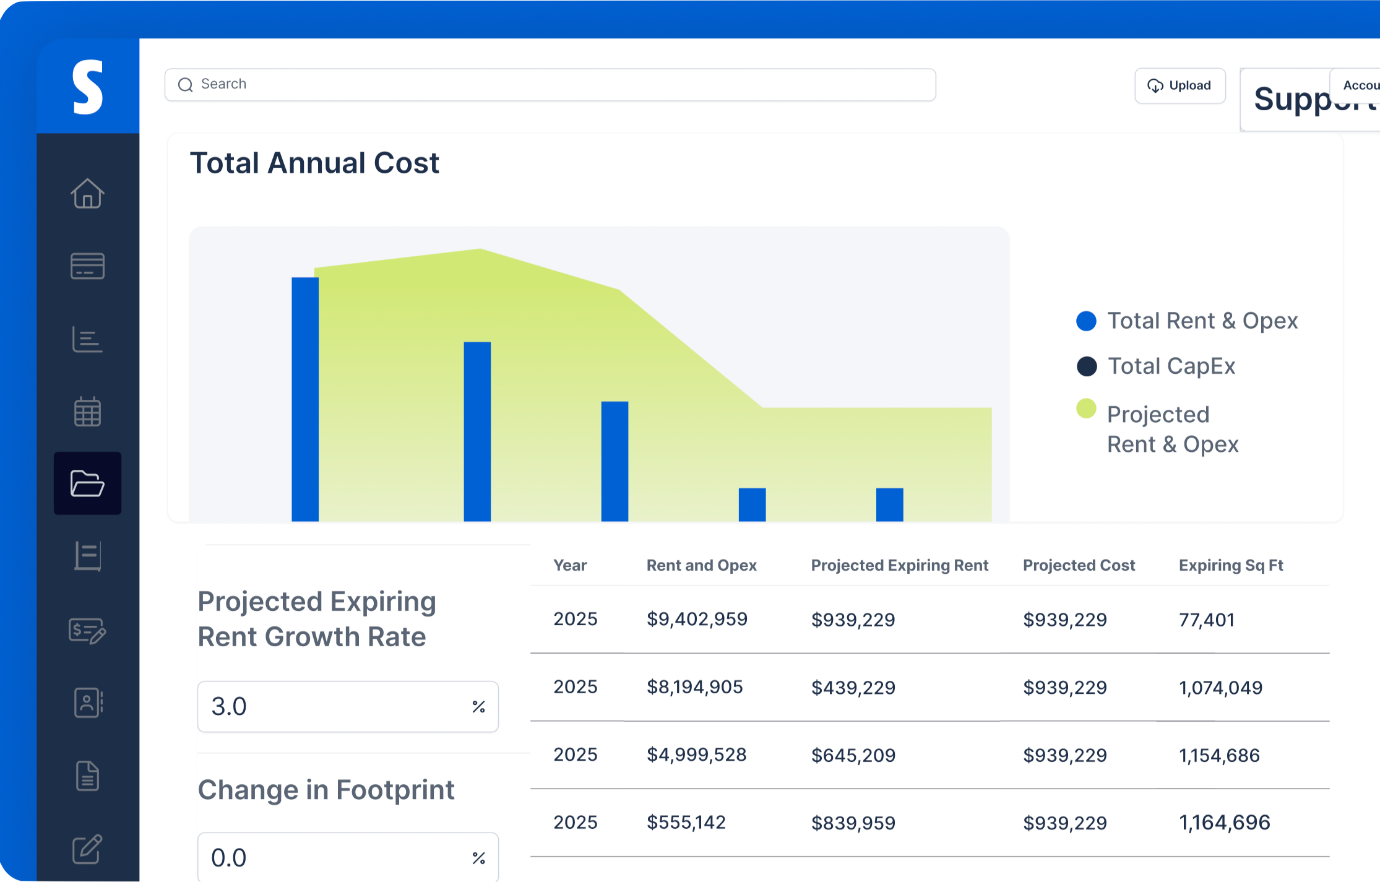
Task: Open the document page sidebar icon
Action: click(x=87, y=776)
